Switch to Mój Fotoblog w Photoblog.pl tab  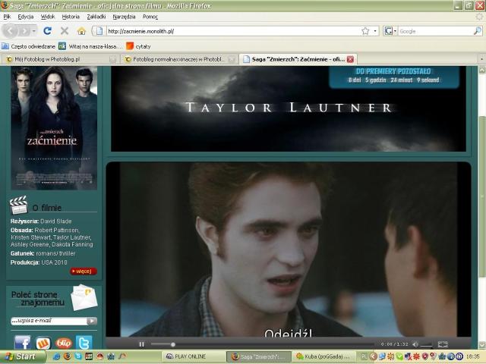pos(61,59)
